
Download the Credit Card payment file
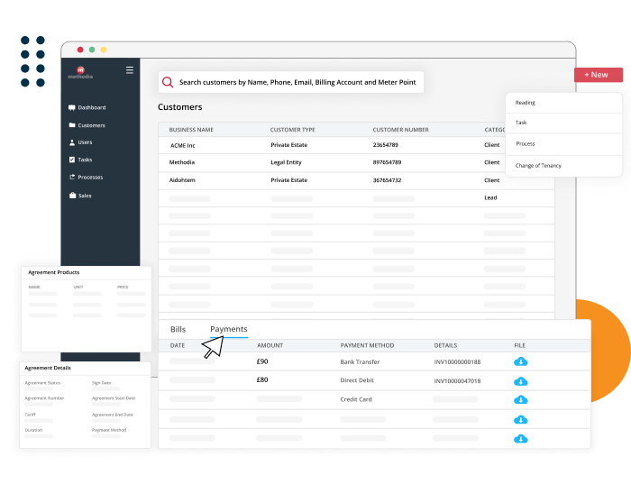click(520, 400)
